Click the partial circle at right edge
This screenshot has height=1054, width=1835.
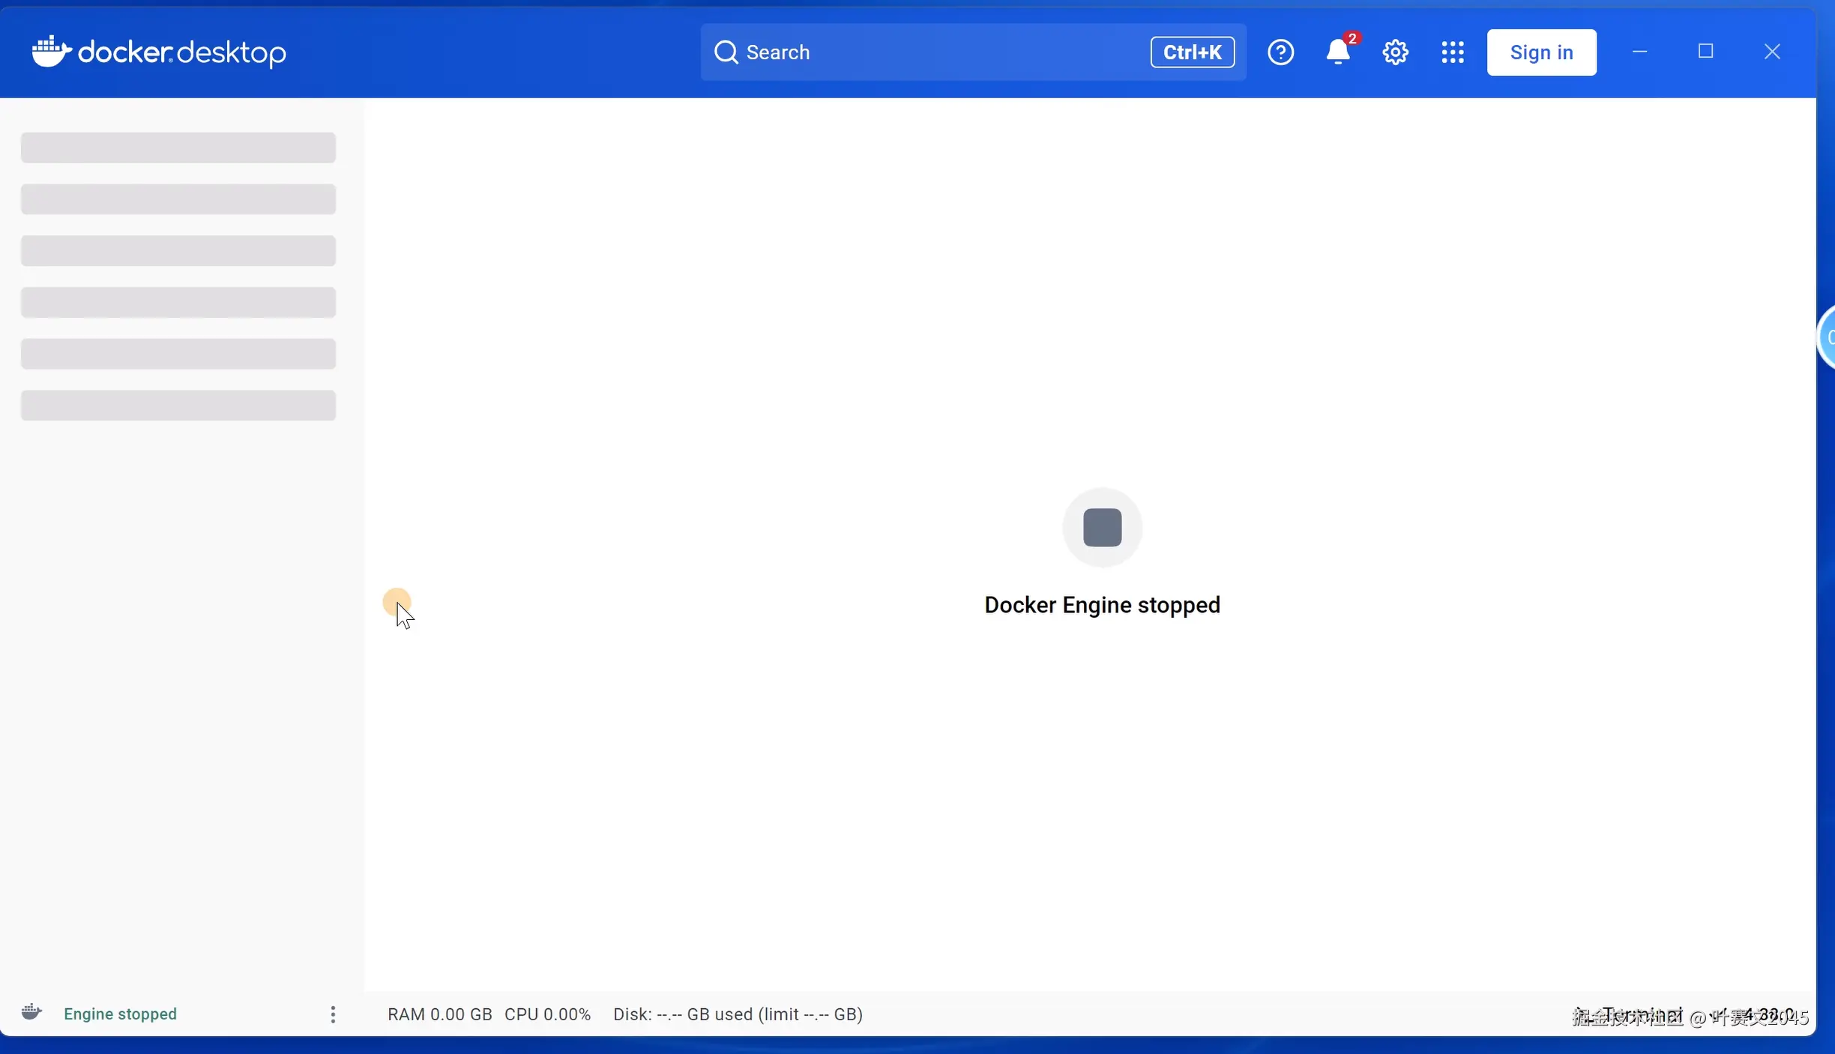coord(1828,337)
